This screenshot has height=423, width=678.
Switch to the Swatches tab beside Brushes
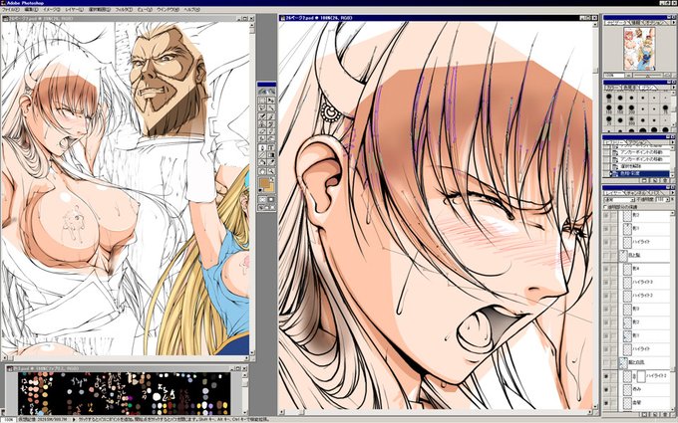tap(630, 88)
